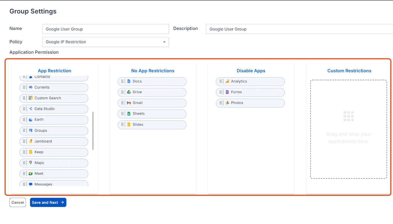Click the Groups app icon
This screenshot has width=393, height=224.
[x=31, y=131]
